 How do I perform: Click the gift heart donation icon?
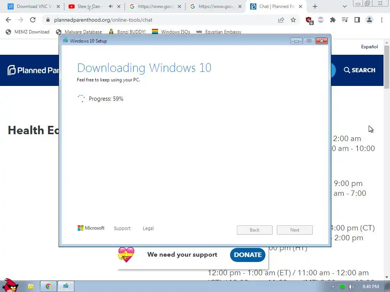pyautogui.click(x=126, y=254)
